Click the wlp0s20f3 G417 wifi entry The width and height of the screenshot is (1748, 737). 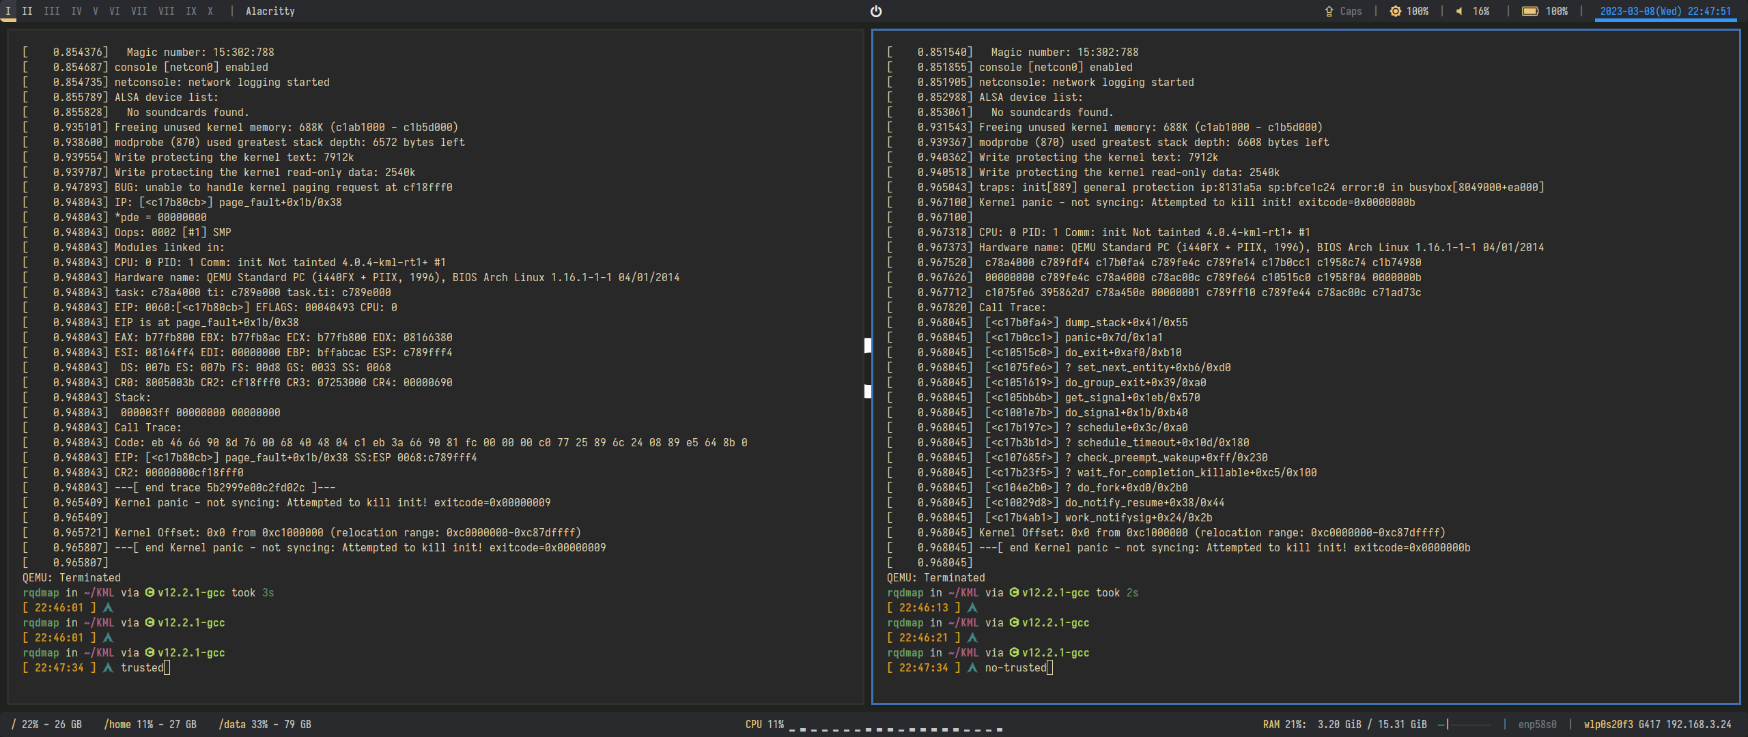pyautogui.click(x=1658, y=724)
